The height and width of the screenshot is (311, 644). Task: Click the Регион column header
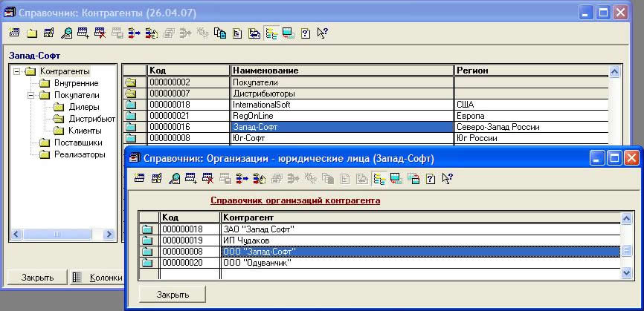pos(531,71)
